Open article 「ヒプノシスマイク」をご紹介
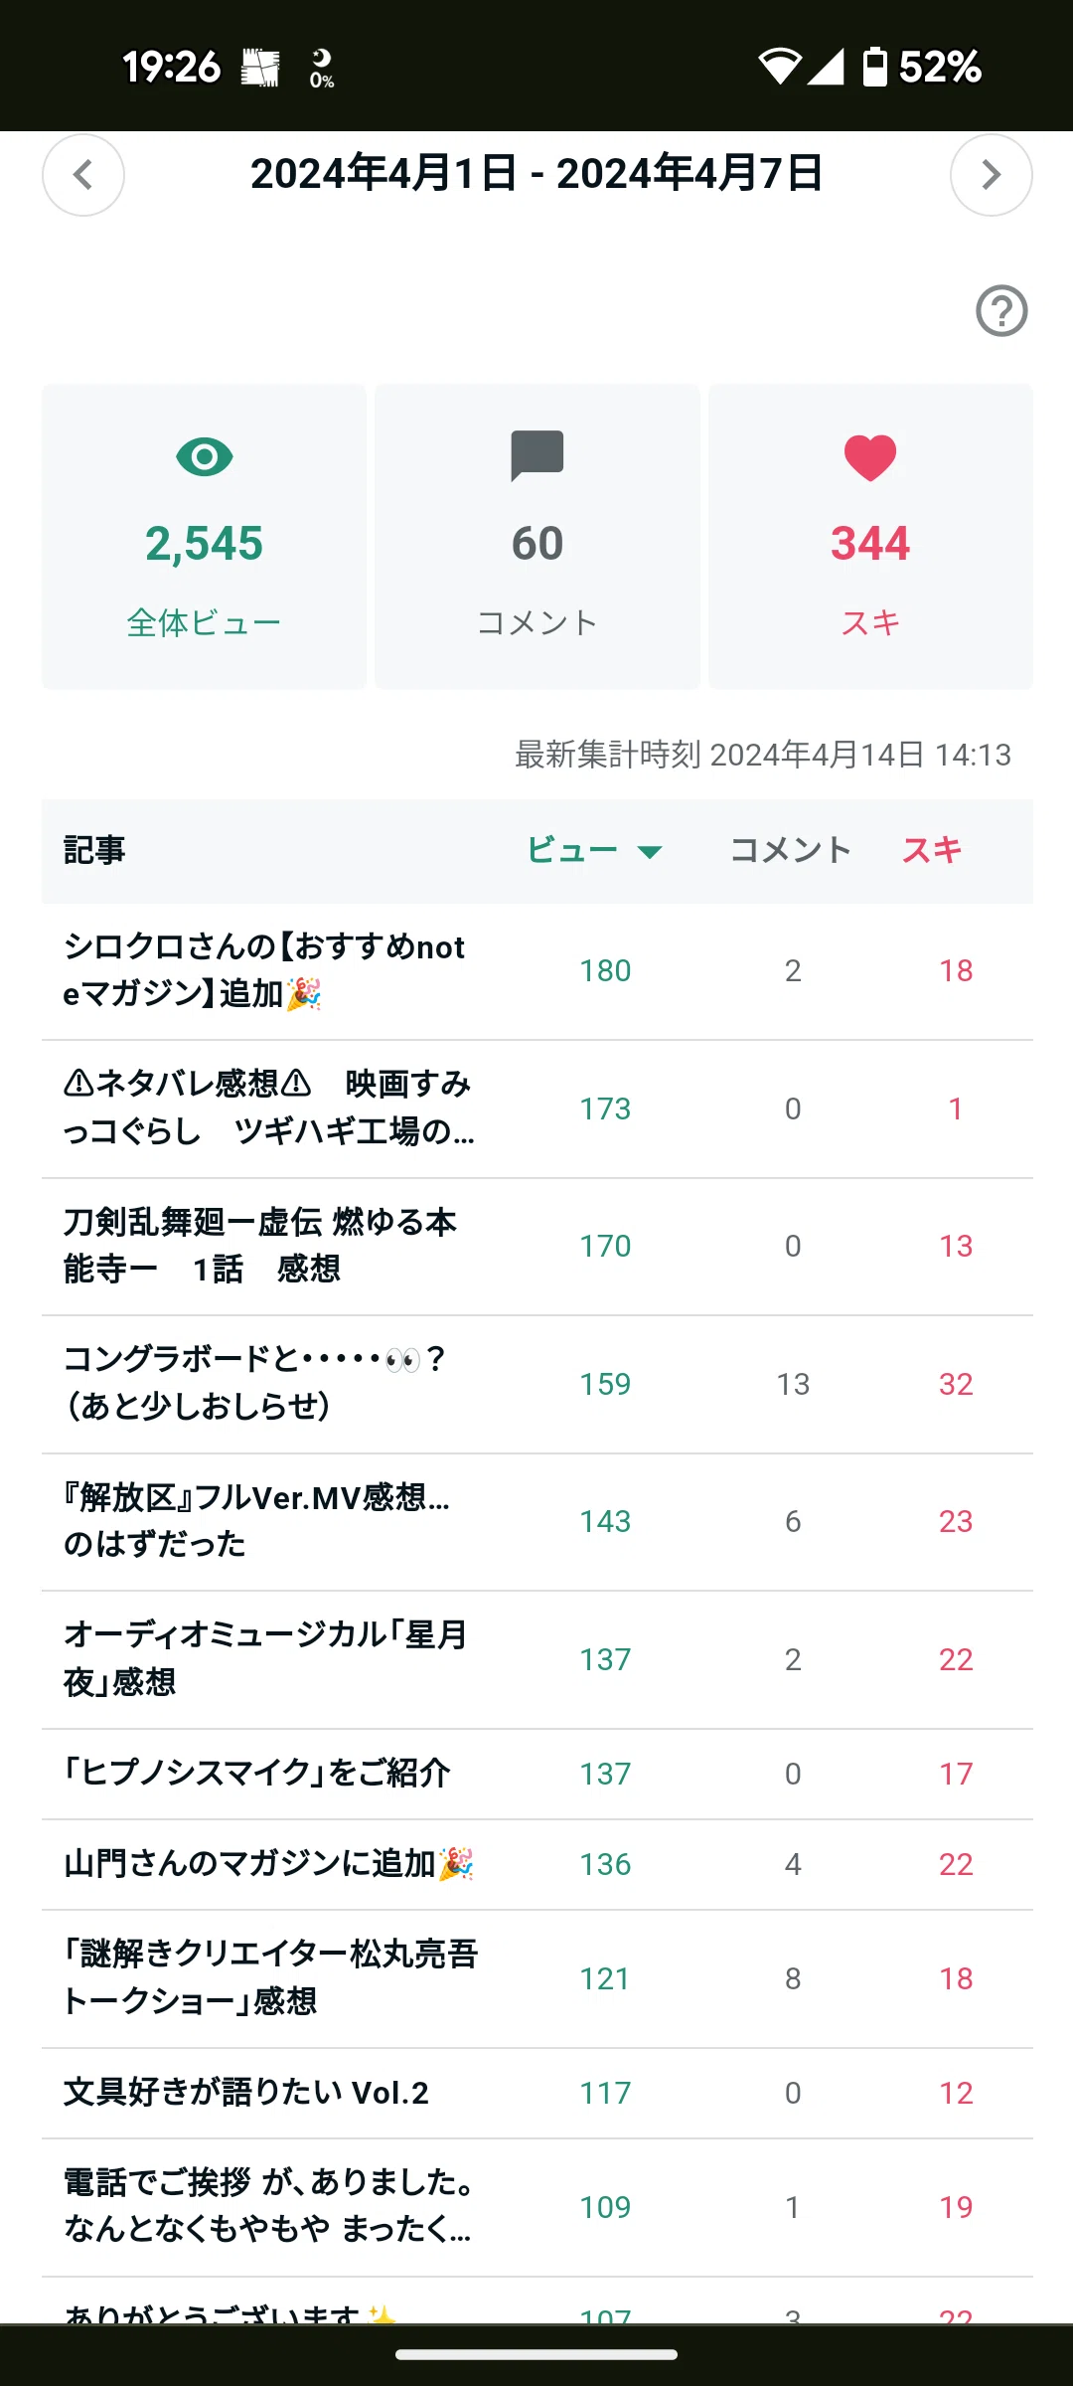The image size is (1073, 2386). [x=537, y=1775]
